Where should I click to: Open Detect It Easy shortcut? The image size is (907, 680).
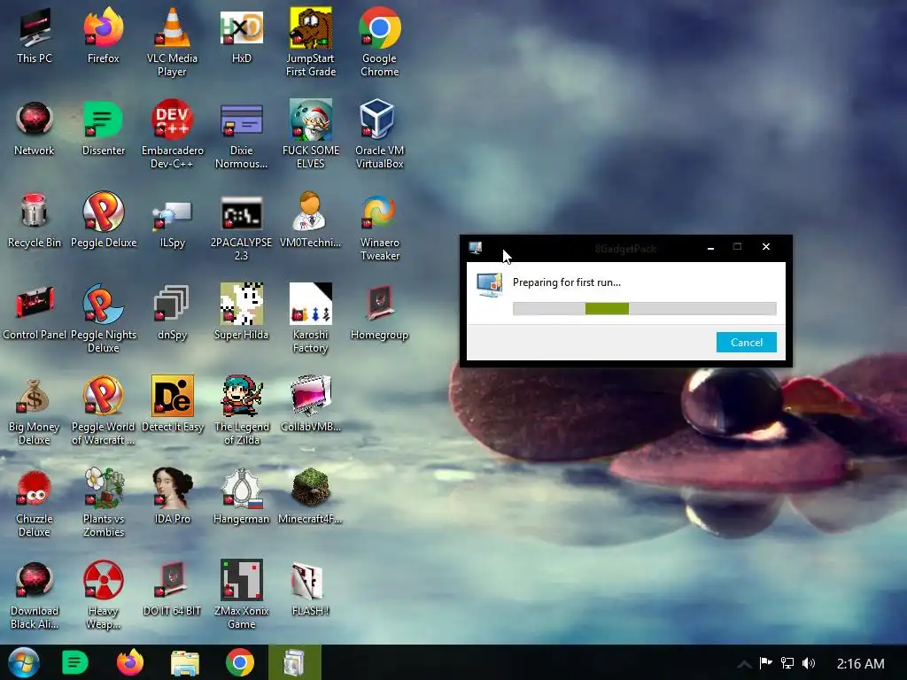(172, 404)
